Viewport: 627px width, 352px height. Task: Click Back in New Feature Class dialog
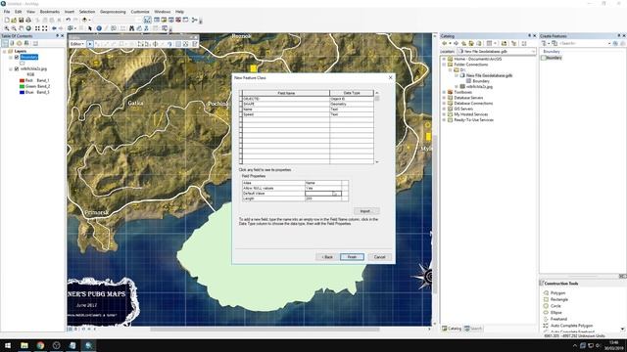[x=327, y=256]
